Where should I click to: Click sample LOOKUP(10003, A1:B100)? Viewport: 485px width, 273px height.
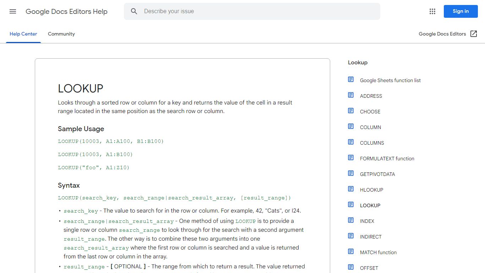point(95,155)
